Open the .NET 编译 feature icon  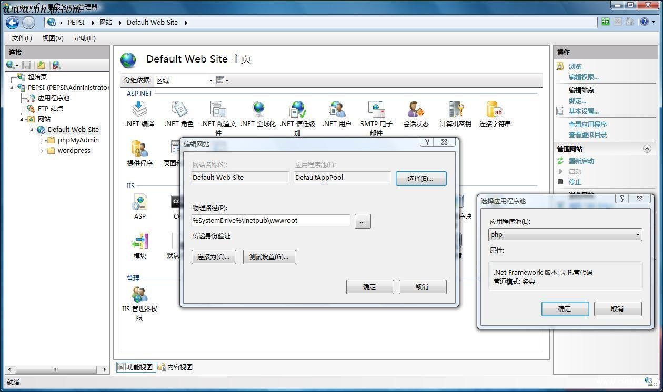coord(139,110)
